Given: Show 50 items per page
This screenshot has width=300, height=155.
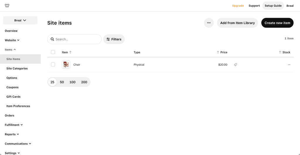Looking at the screenshot, I should pyautogui.click(x=62, y=82).
